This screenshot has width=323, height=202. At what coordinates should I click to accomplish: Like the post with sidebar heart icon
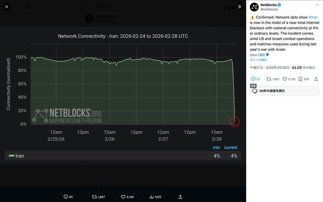click(285, 79)
